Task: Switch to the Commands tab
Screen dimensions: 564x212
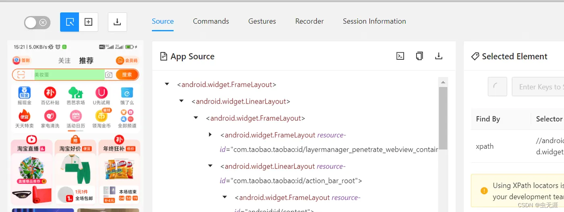Action: tap(211, 21)
